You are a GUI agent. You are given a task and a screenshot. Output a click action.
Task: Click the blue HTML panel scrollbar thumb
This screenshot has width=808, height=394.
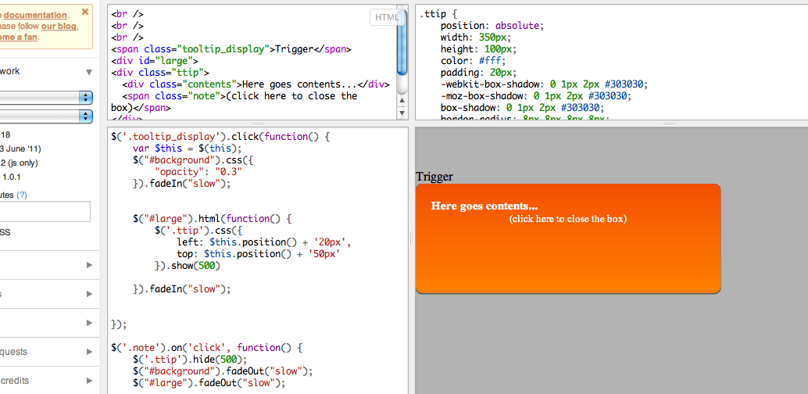click(x=402, y=43)
